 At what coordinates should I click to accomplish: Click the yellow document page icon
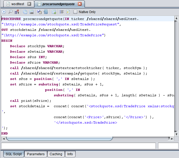[x=68, y=12]
